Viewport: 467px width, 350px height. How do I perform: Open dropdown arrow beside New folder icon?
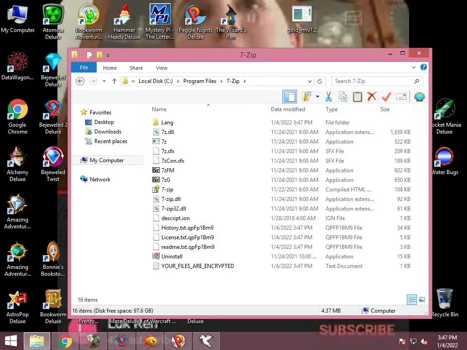317,97
